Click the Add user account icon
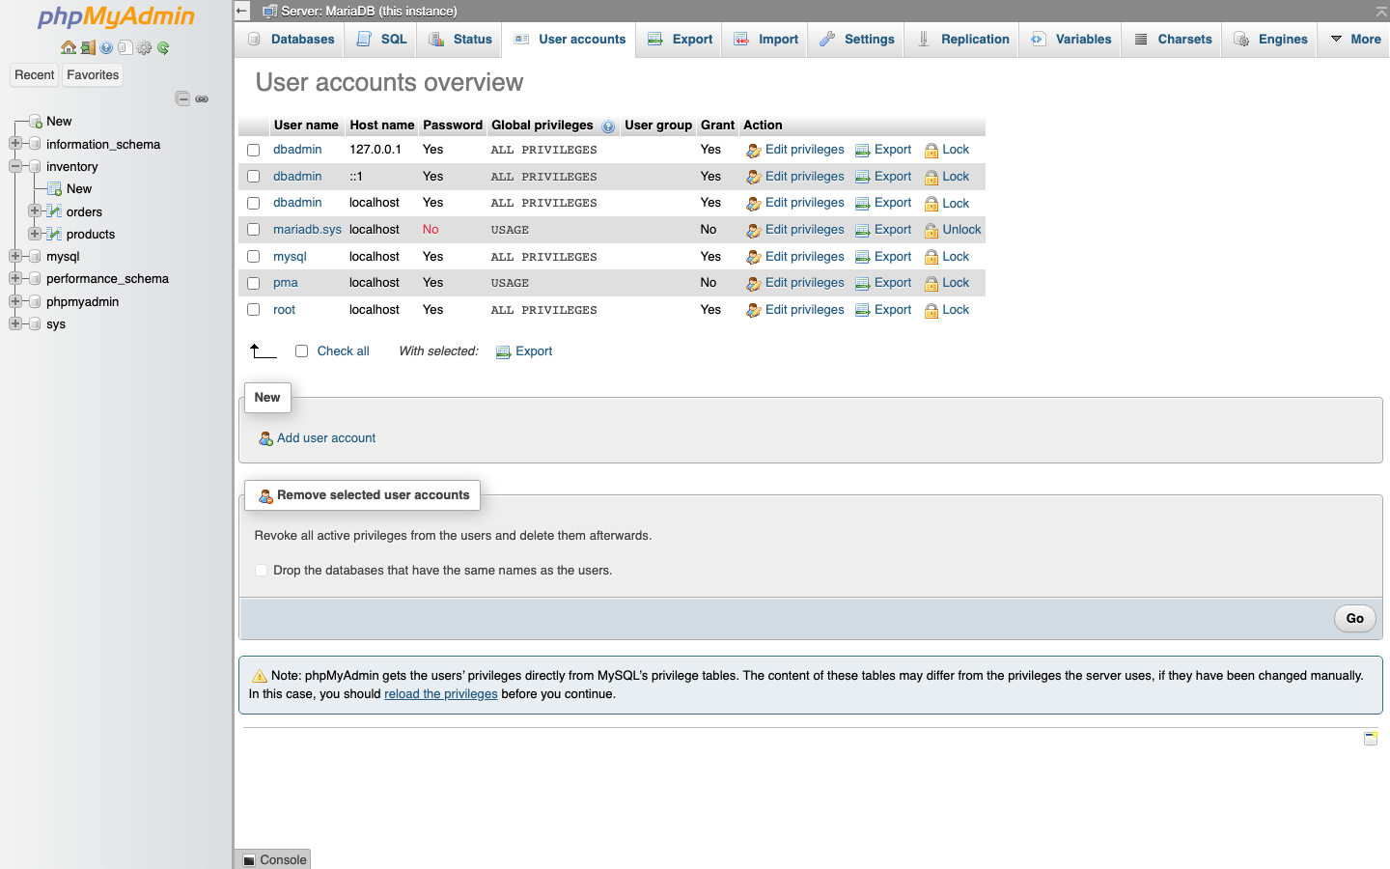Image resolution: width=1390 pixels, height=869 pixels. tap(265, 438)
